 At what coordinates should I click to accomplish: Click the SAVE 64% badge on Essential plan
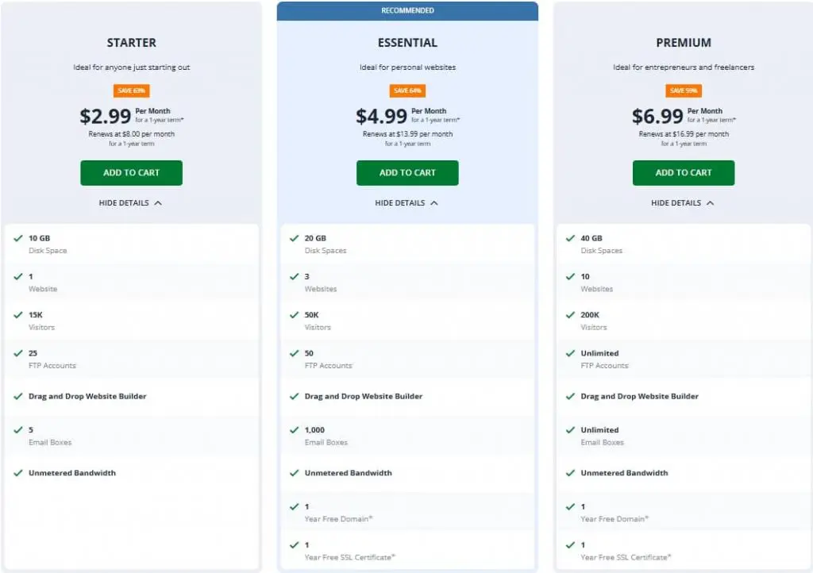pos(407,90)
